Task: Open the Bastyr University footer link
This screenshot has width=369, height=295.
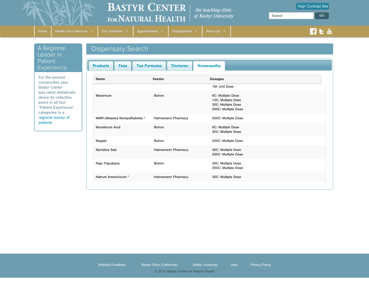Action: [x=205, y=265]
